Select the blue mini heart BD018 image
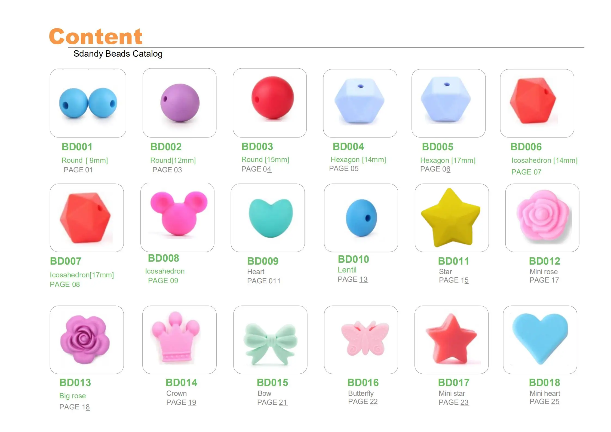 point(540,340)
